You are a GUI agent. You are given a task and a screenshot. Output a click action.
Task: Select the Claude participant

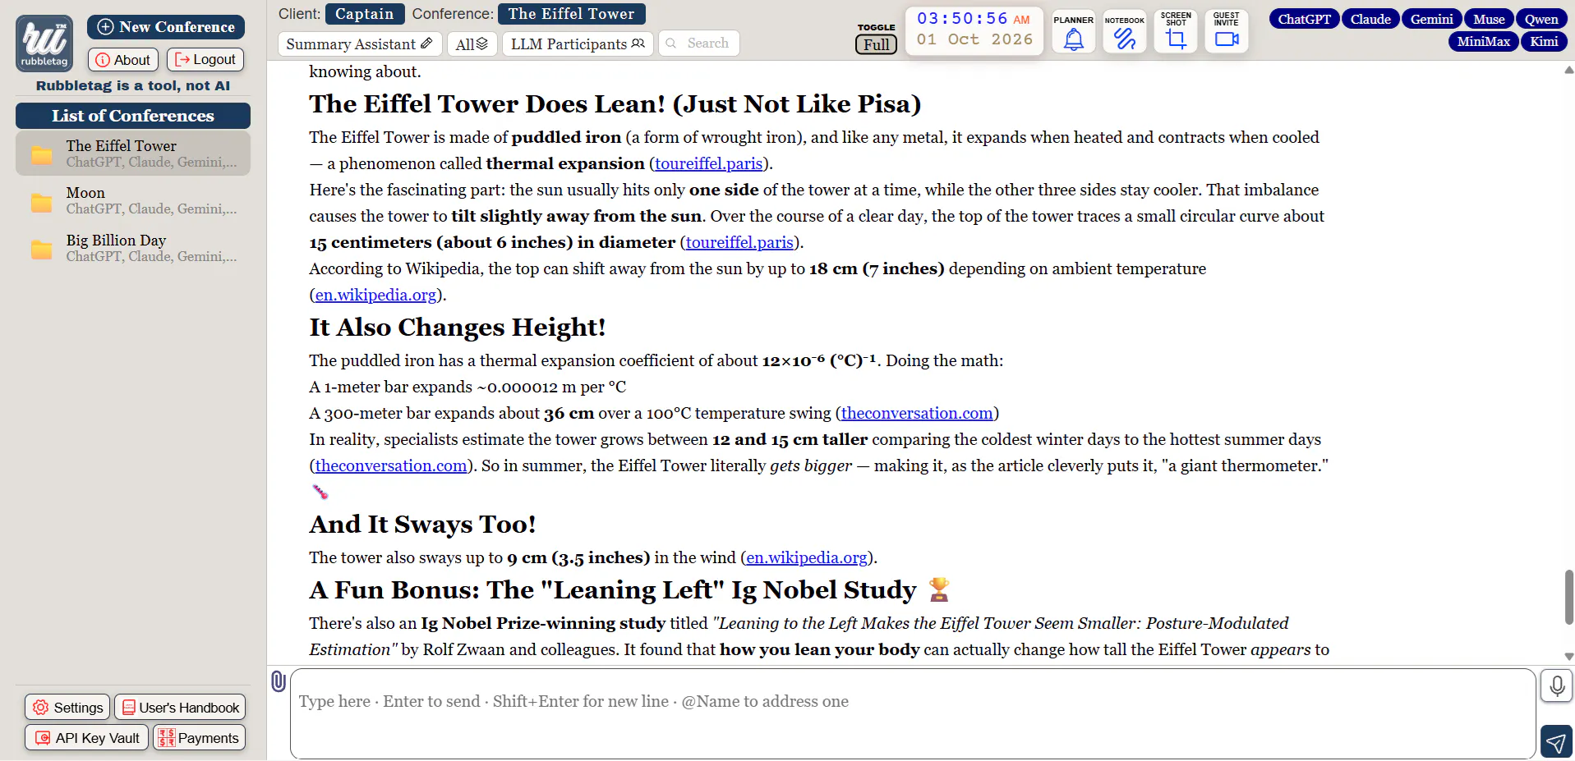click(1370, 19)
